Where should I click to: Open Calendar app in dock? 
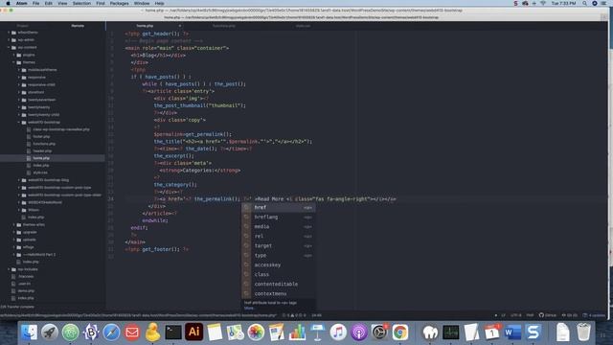[491, 333]
